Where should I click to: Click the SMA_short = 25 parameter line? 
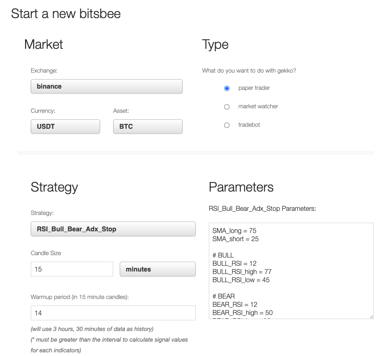(x=235, y=239)
